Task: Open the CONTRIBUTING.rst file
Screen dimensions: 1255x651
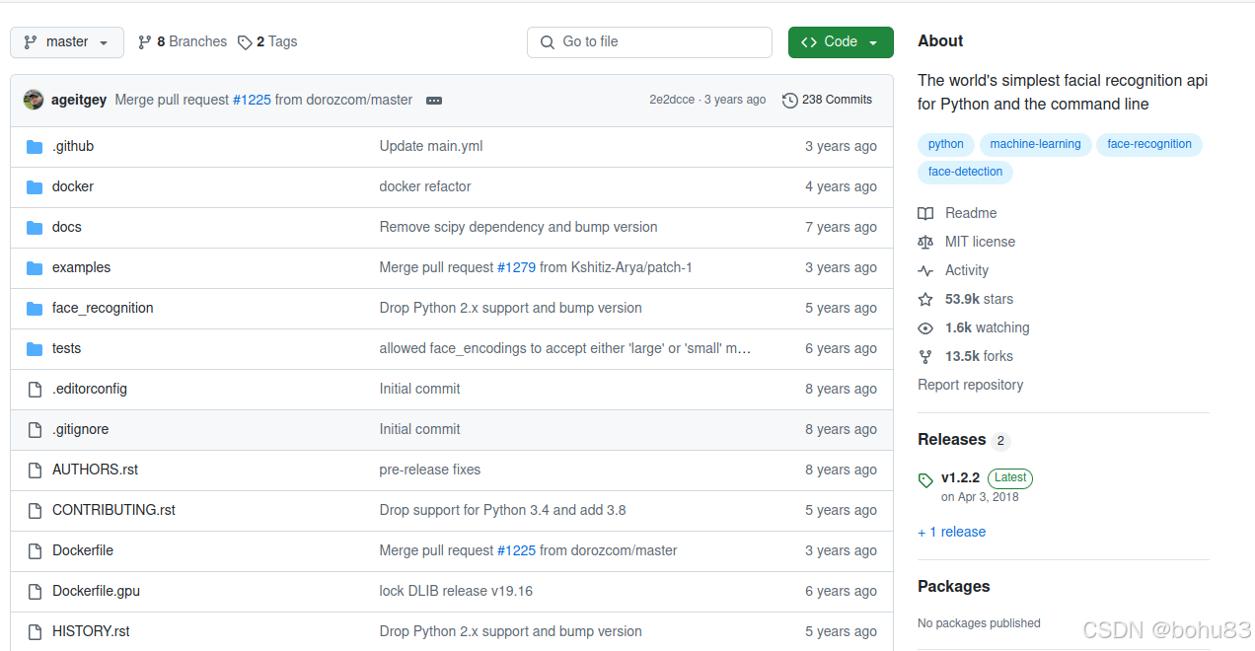Action: coord(114,510)
